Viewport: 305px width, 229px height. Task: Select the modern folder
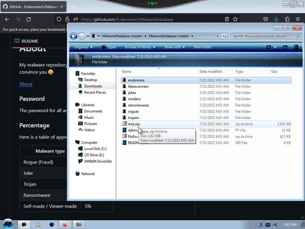[x=206, y=99]
